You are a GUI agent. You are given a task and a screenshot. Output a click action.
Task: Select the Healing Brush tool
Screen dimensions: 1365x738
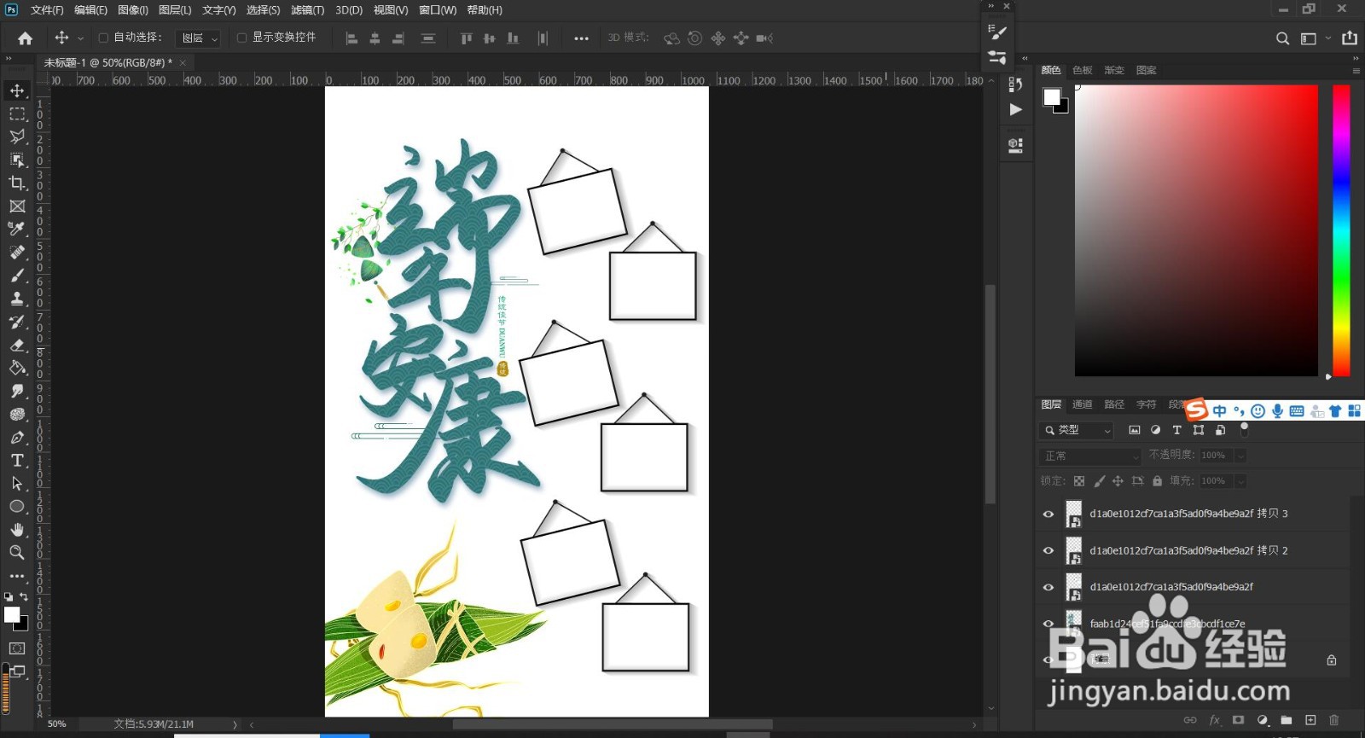coord(17,253)
